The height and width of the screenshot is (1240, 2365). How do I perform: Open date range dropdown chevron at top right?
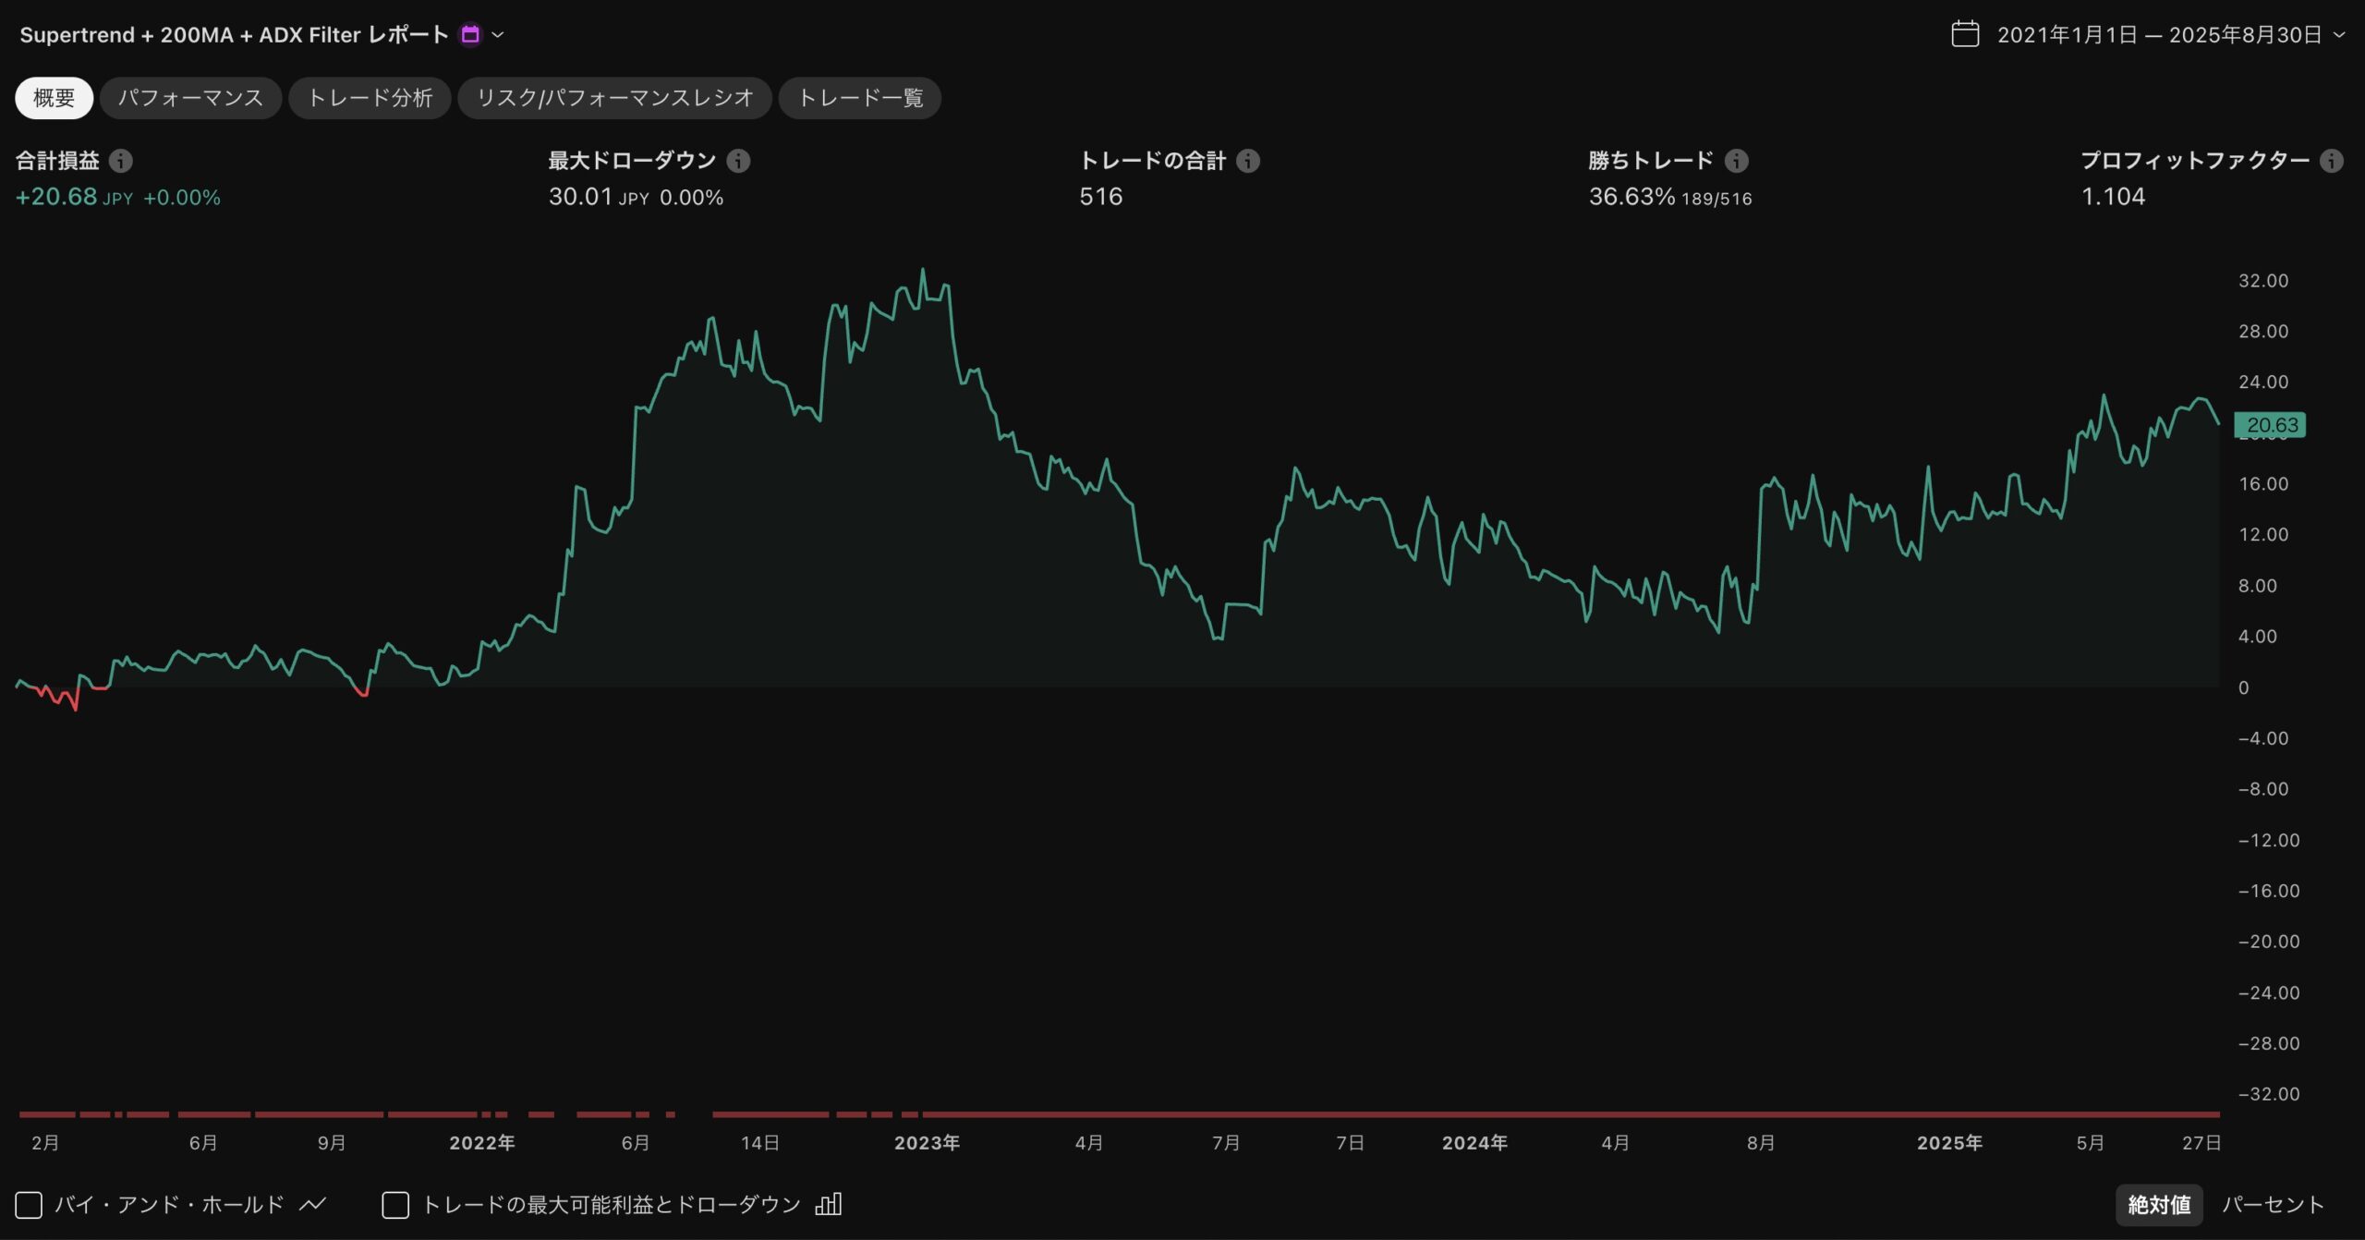[x=2339, y=35]
